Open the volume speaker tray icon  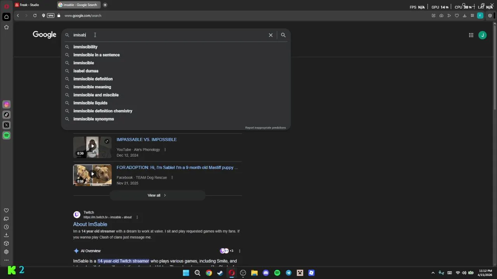[464, 273]
